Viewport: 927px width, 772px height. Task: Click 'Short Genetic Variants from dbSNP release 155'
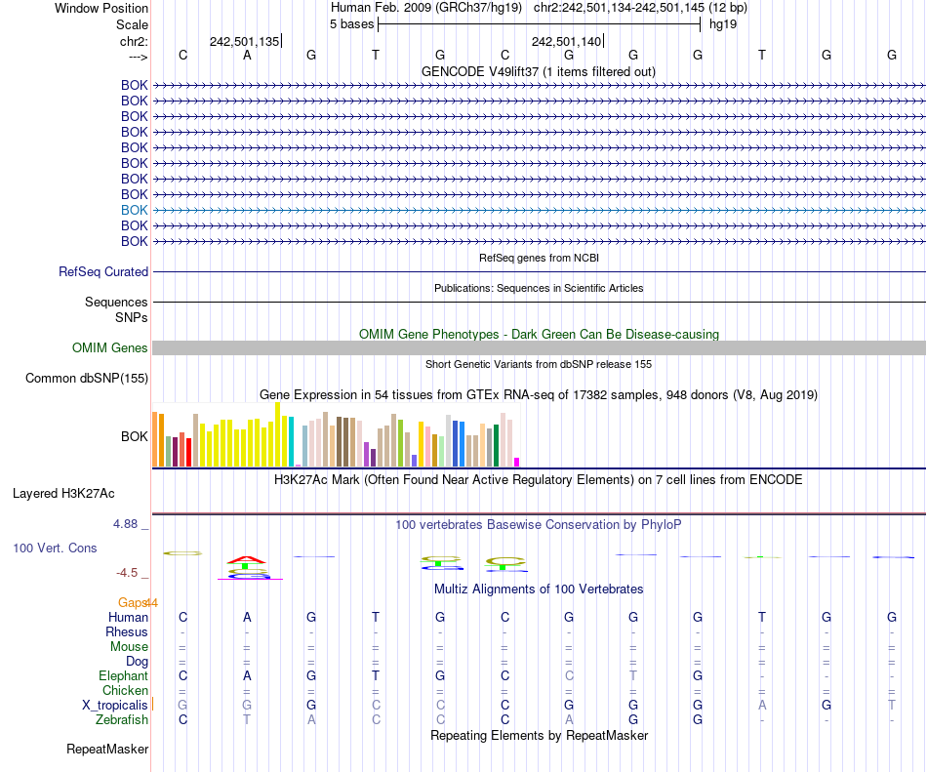[x=539, y=365]
